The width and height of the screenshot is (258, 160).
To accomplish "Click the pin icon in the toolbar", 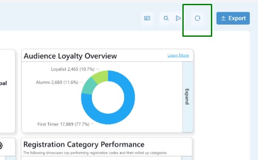I will click(166, 18).
